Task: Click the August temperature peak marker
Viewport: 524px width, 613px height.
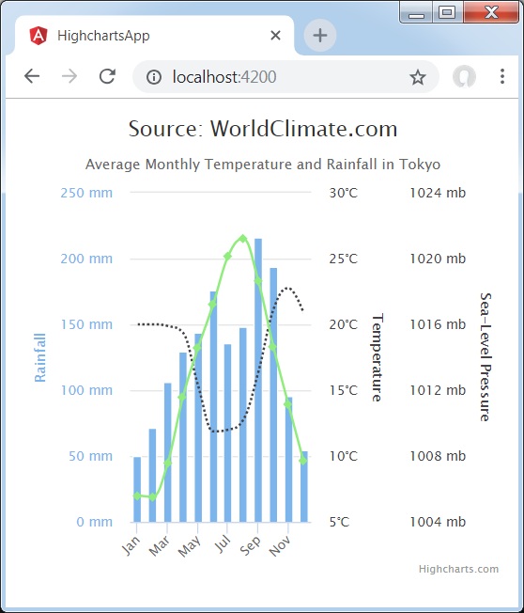Action: coord(243,239)
